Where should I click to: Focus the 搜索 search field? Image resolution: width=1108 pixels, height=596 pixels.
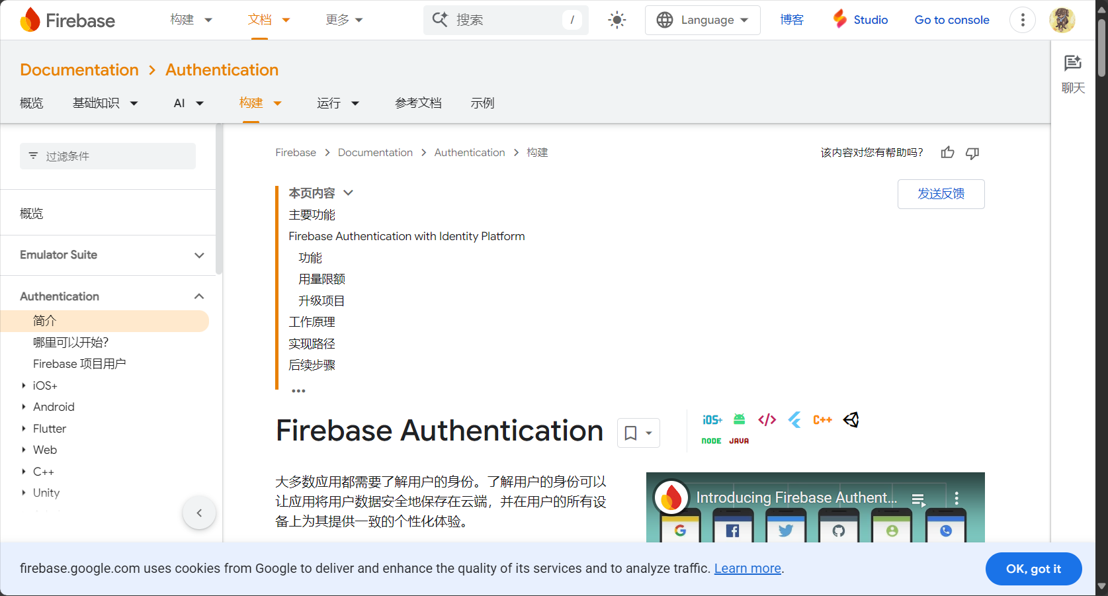506,20
